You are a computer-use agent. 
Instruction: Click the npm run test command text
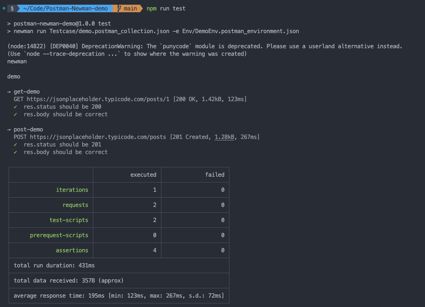[166, 8]
